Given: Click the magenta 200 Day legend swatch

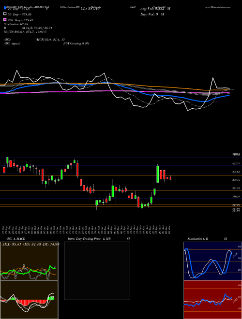Looking at the screenshot, I should pyautogui.click(x=5, y=19).
